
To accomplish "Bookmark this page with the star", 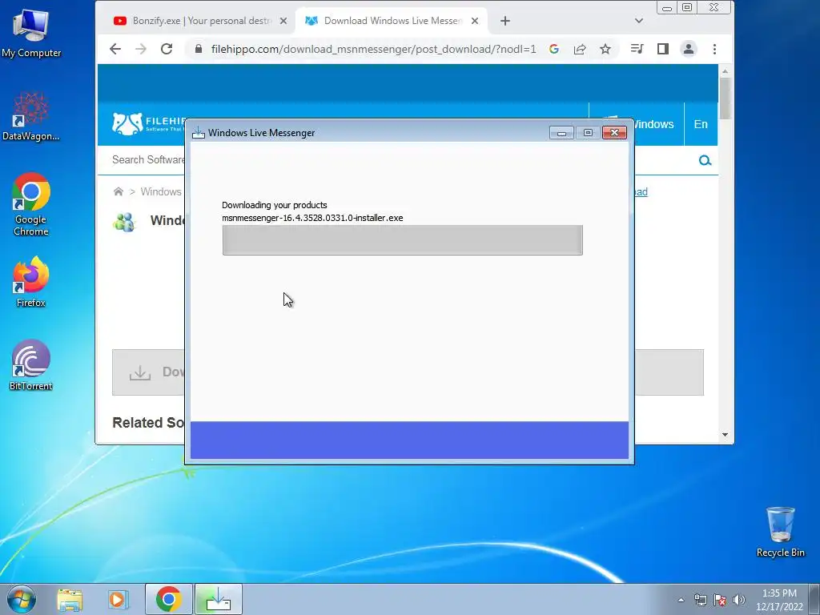I will pyautogui.click(x=605, y=49).
